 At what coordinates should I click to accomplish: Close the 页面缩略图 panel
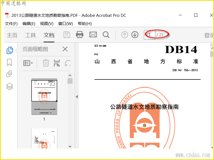click(x=65, y=49)
